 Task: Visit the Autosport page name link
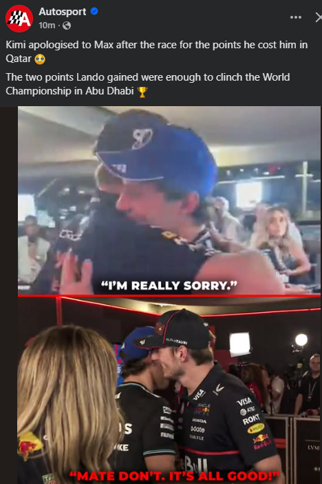[x=62, y=12]
